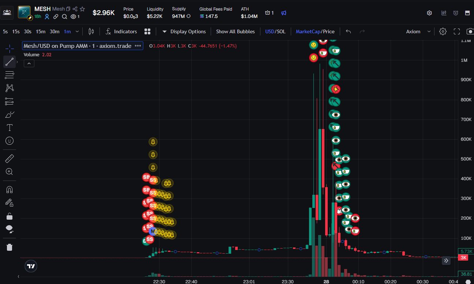The width and height of the screenshot is (474, 284).
Task: Switch currency to SOL
Action: click(281, 31)
